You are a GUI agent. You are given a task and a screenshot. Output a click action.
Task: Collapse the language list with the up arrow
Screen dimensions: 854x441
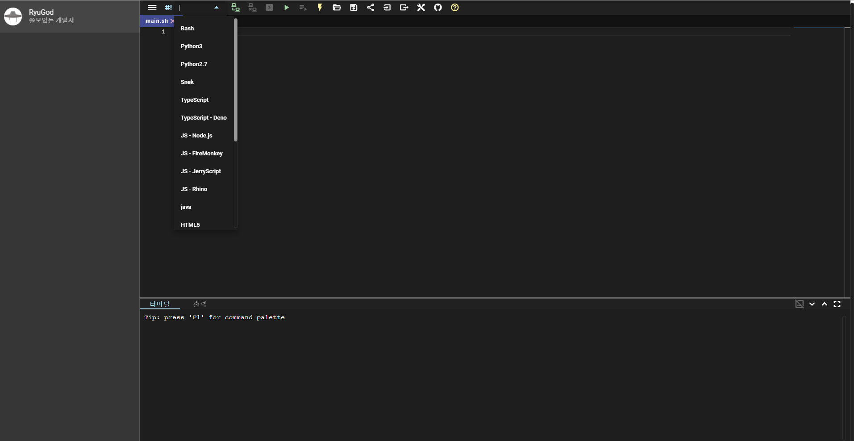point(217,8)
